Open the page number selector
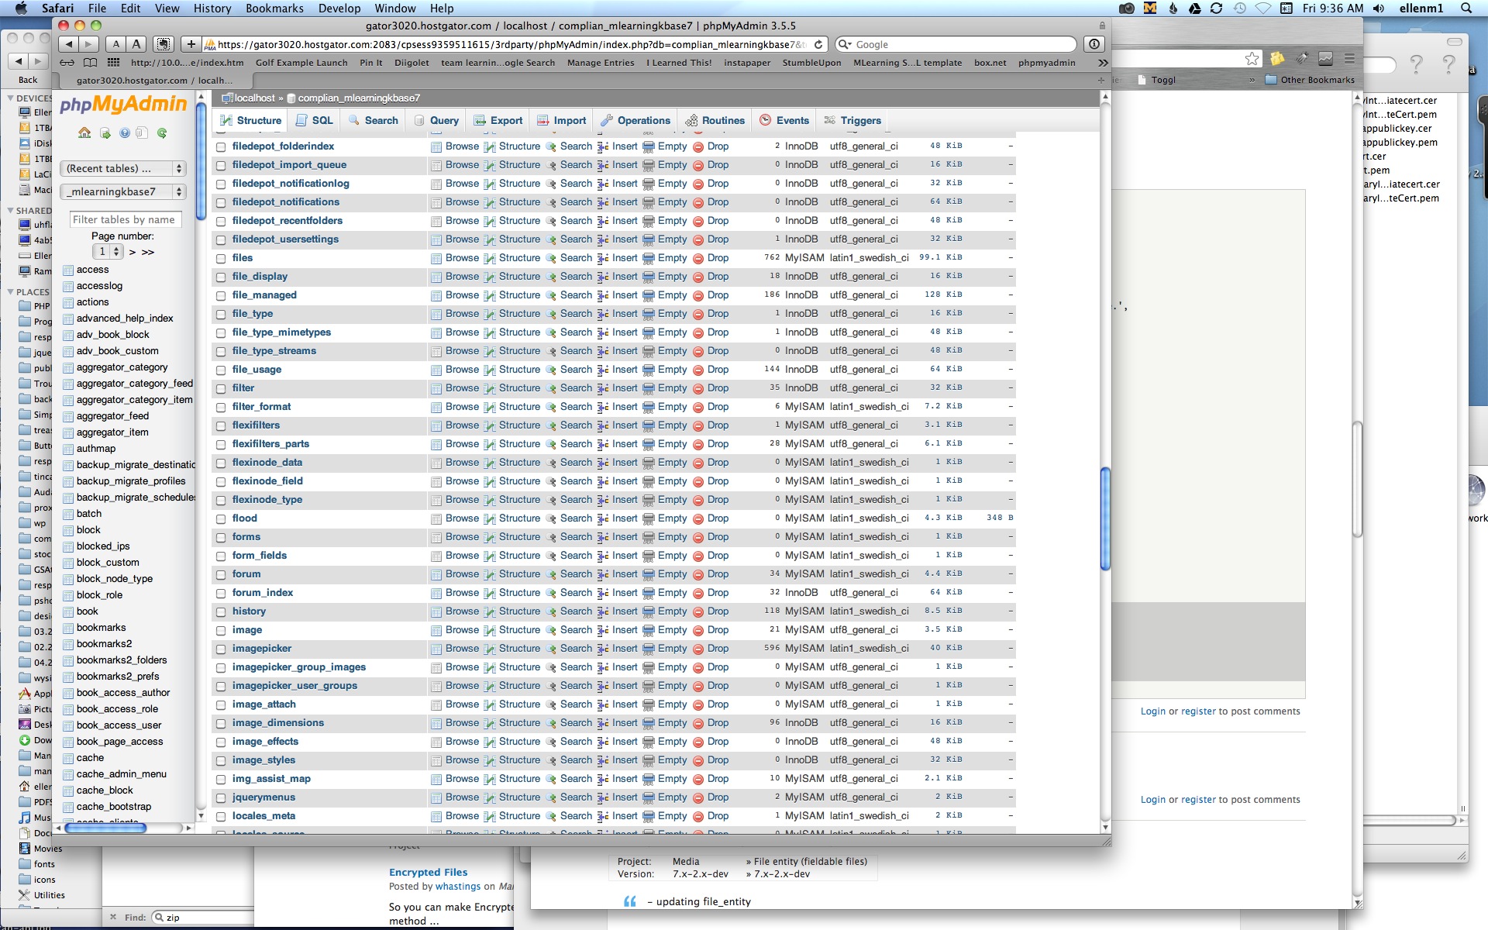The width and height of the screenshot is (1488, 930). tap(108, 252)
